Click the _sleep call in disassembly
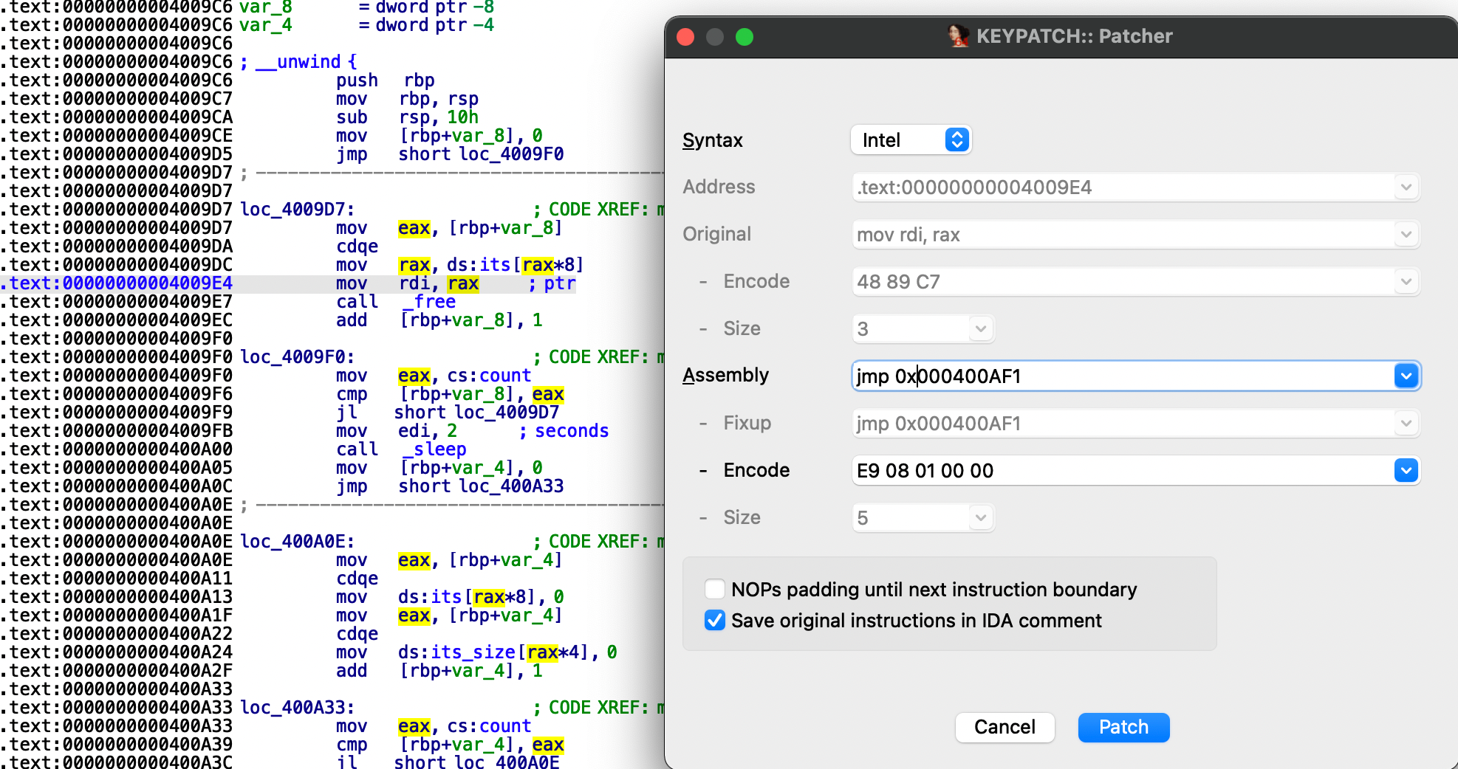1458x769 pixels. coord(434,449)
